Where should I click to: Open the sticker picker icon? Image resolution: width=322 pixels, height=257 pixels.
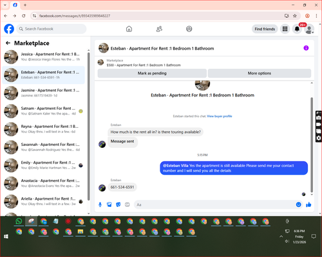coord(118,205)
